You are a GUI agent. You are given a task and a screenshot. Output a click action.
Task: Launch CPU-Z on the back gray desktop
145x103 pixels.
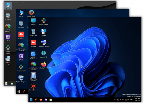[8, 38]
